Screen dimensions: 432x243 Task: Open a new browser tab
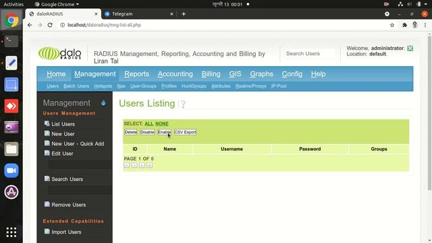pos(184,13)
